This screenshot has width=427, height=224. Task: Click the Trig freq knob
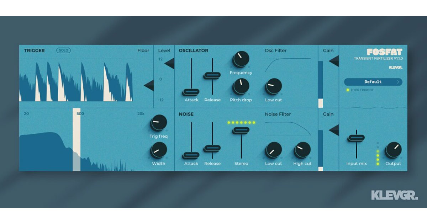[159, 123]
